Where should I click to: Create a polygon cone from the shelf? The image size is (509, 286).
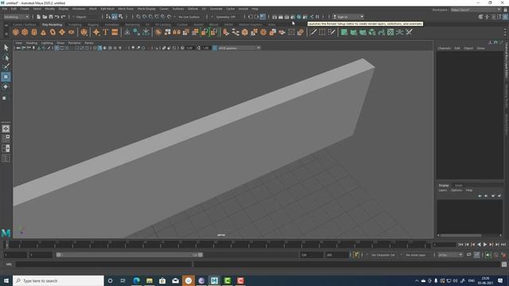(x=43, y=32)
